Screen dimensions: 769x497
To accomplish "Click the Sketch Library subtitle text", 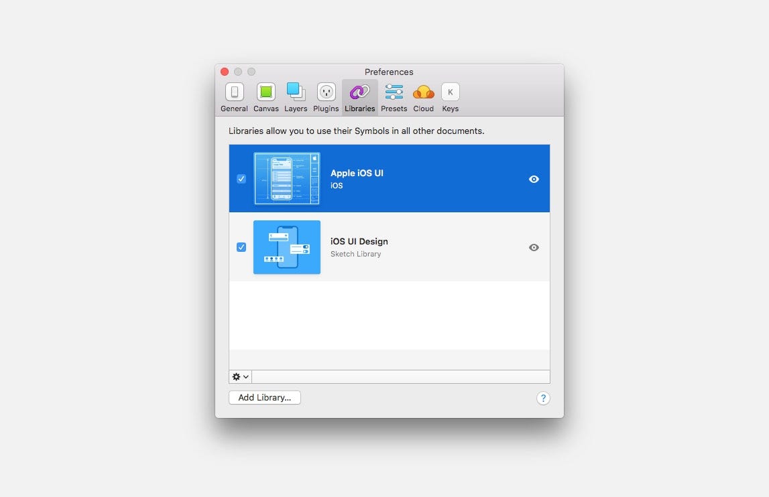I will click(355, 254).
